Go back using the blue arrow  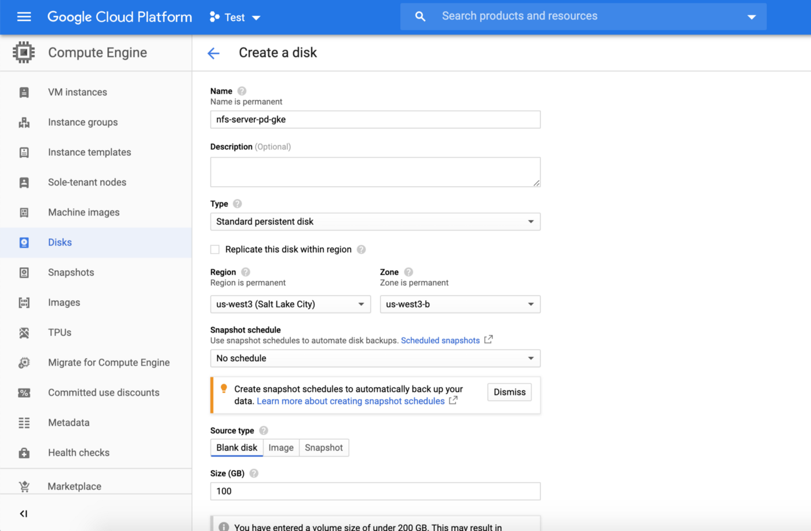(x=213, y=53)
